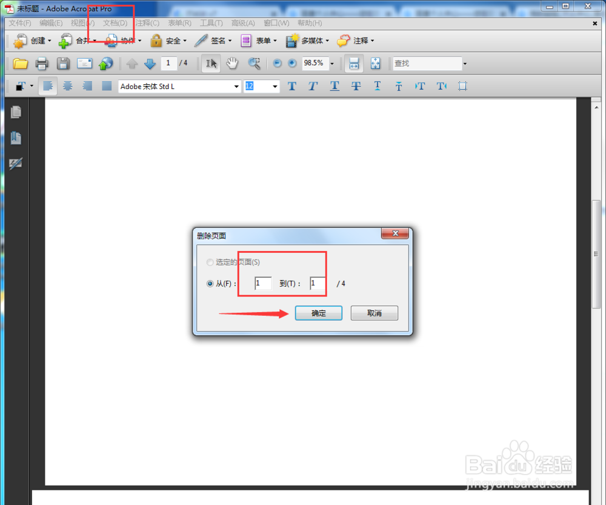Click the 表单 (Forms) icon
This screenshot has width=606, height=505.
tap(246, 41)
